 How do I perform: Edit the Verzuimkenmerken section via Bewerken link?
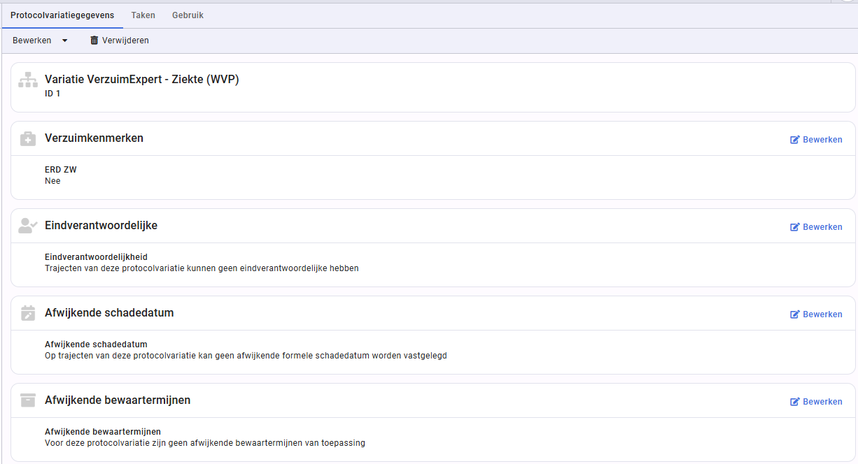pos(816,140)
